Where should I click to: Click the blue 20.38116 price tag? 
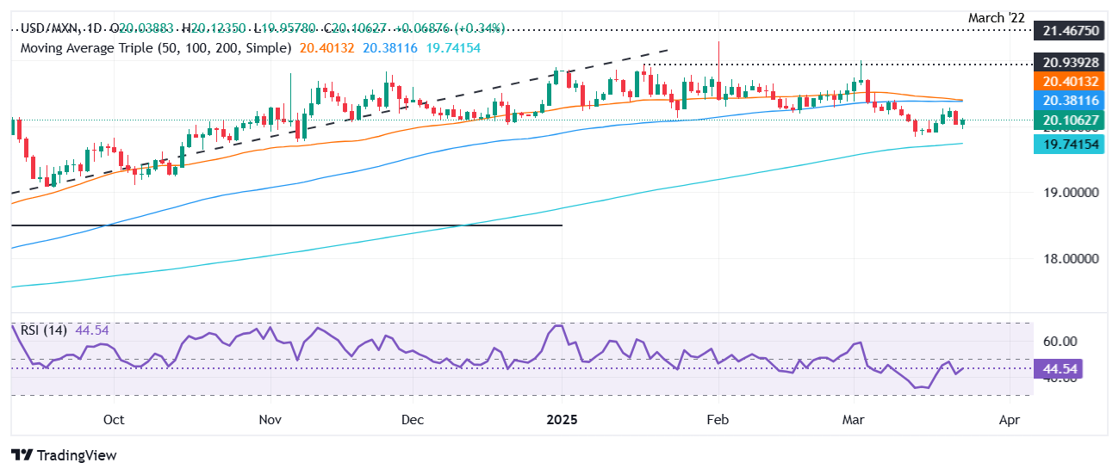click(1067, 102)
